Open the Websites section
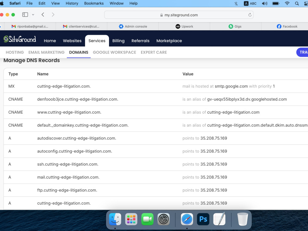The width and height of the screenshot is (308, 231). pos(72,41)
